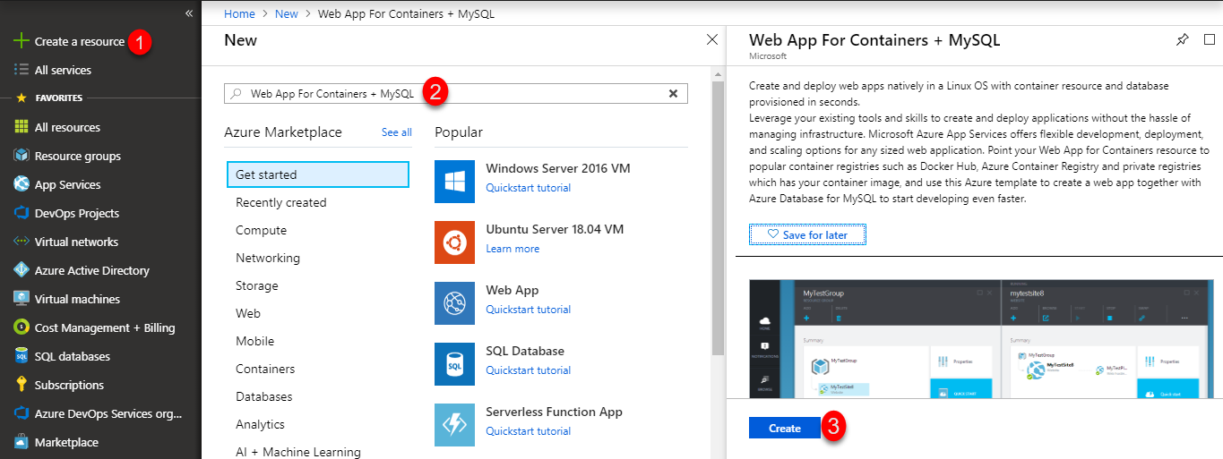The width and height of the screenshot is (1223, 459).
Task: Click the Windows Server 2016 VM title
Action: click(x=557, y=168)
